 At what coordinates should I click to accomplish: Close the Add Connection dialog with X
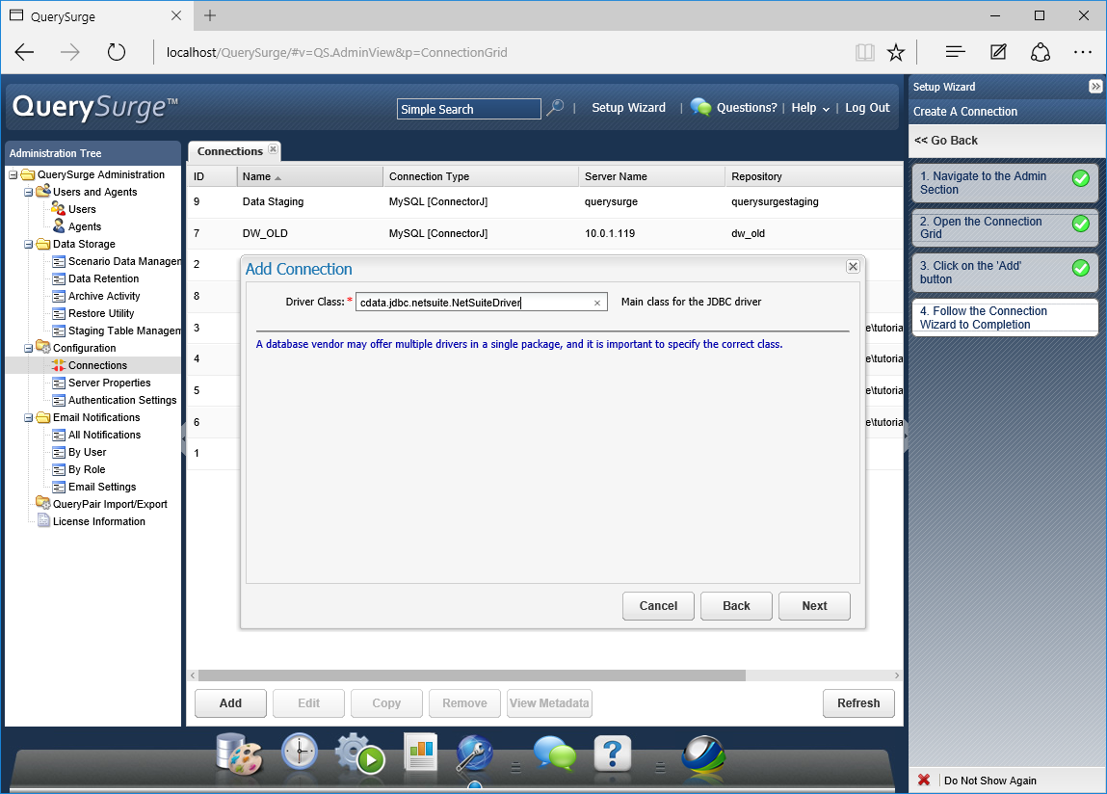click(x=853, y=267)
